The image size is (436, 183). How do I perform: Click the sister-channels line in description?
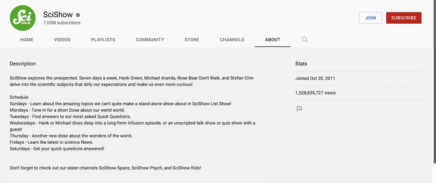coord(105,168)
